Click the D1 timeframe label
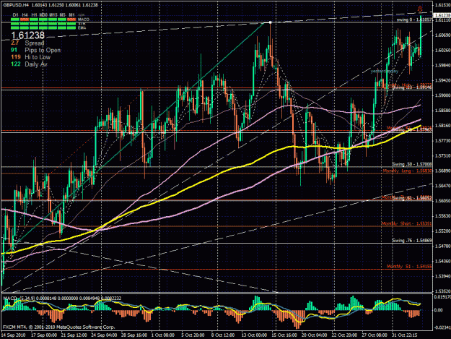Viewport: 451px width, 339px height. (16, 15)
